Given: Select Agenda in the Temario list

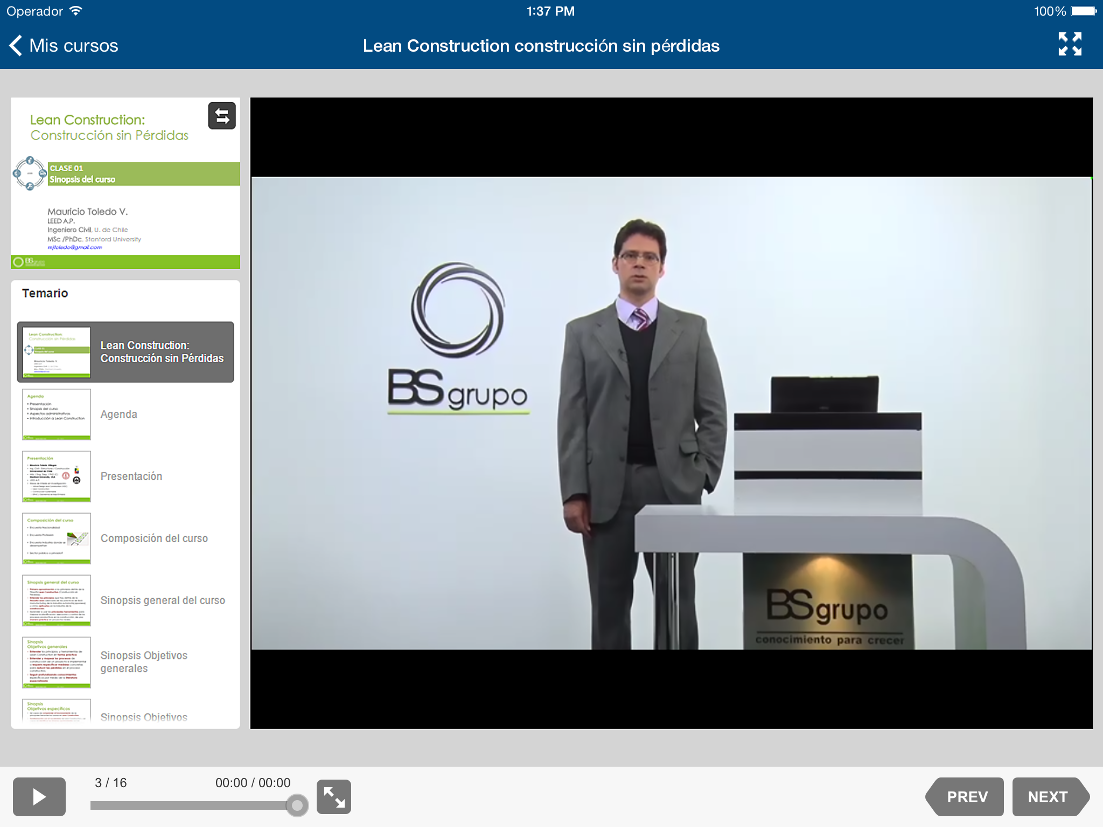Looking at the screenshot, I should (118, 414).
